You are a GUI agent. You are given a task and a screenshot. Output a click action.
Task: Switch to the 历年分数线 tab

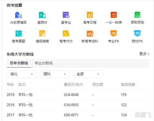19,63
